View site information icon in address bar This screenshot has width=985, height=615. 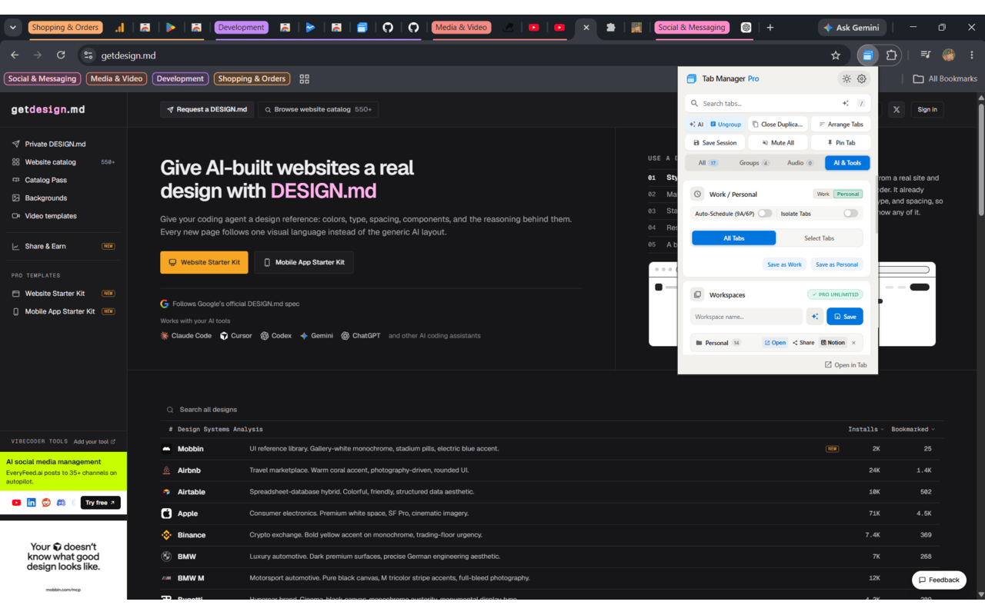(x=88, y=55)
